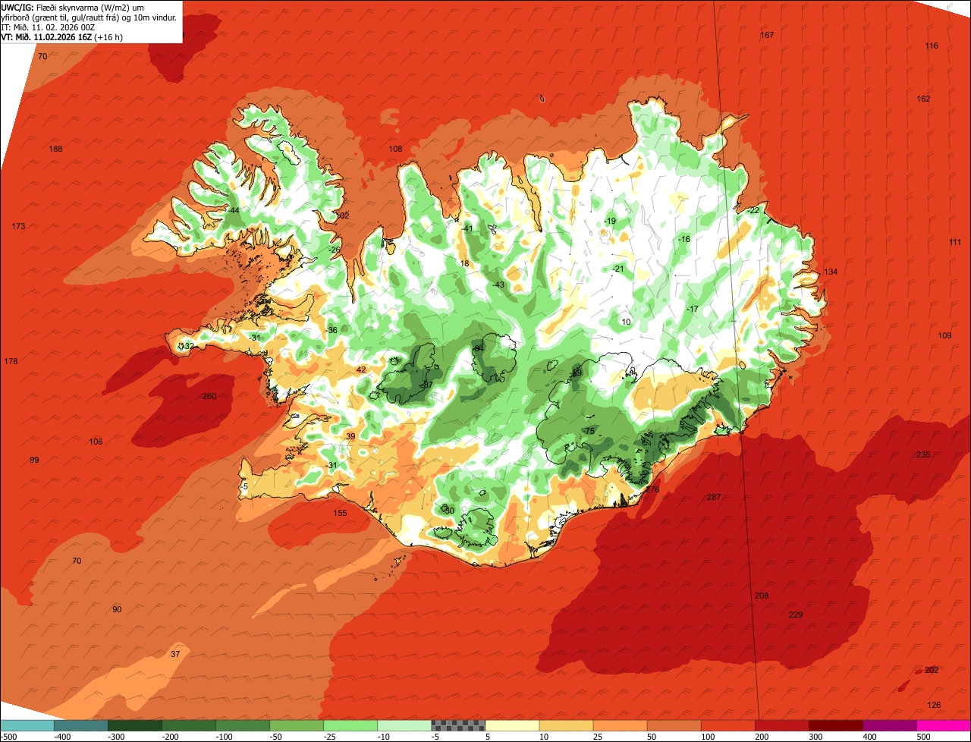This screenshot has width=971, height=742.
Task: Click the flux value 116 on the map
Action: (x=932, y=46)
